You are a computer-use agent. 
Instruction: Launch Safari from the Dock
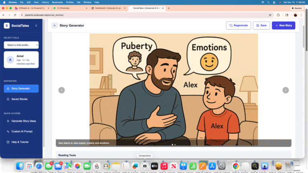[39, 166]
